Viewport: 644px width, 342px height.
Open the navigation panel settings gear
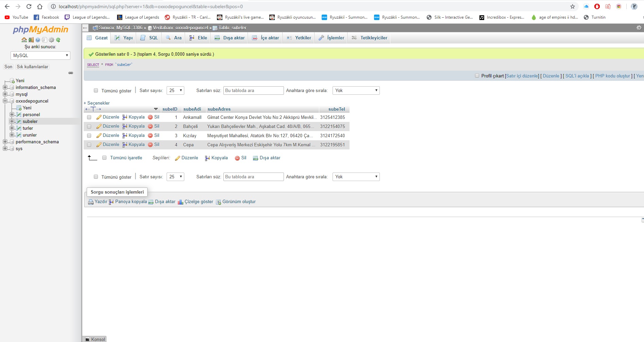(x=51, y=40)
